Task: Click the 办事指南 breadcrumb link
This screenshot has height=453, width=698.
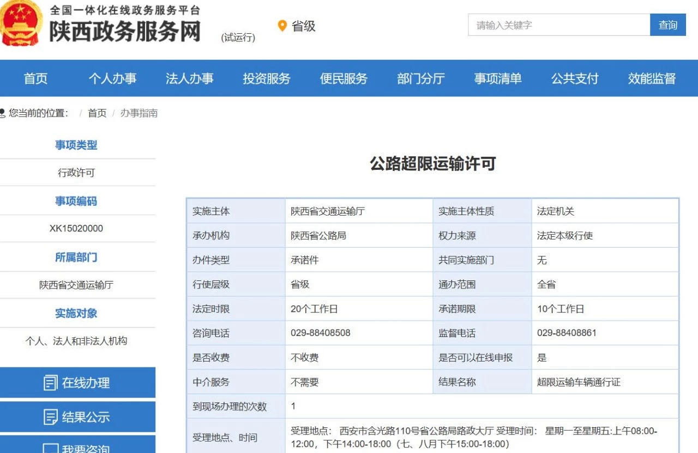Action: (x=139, y=113)
